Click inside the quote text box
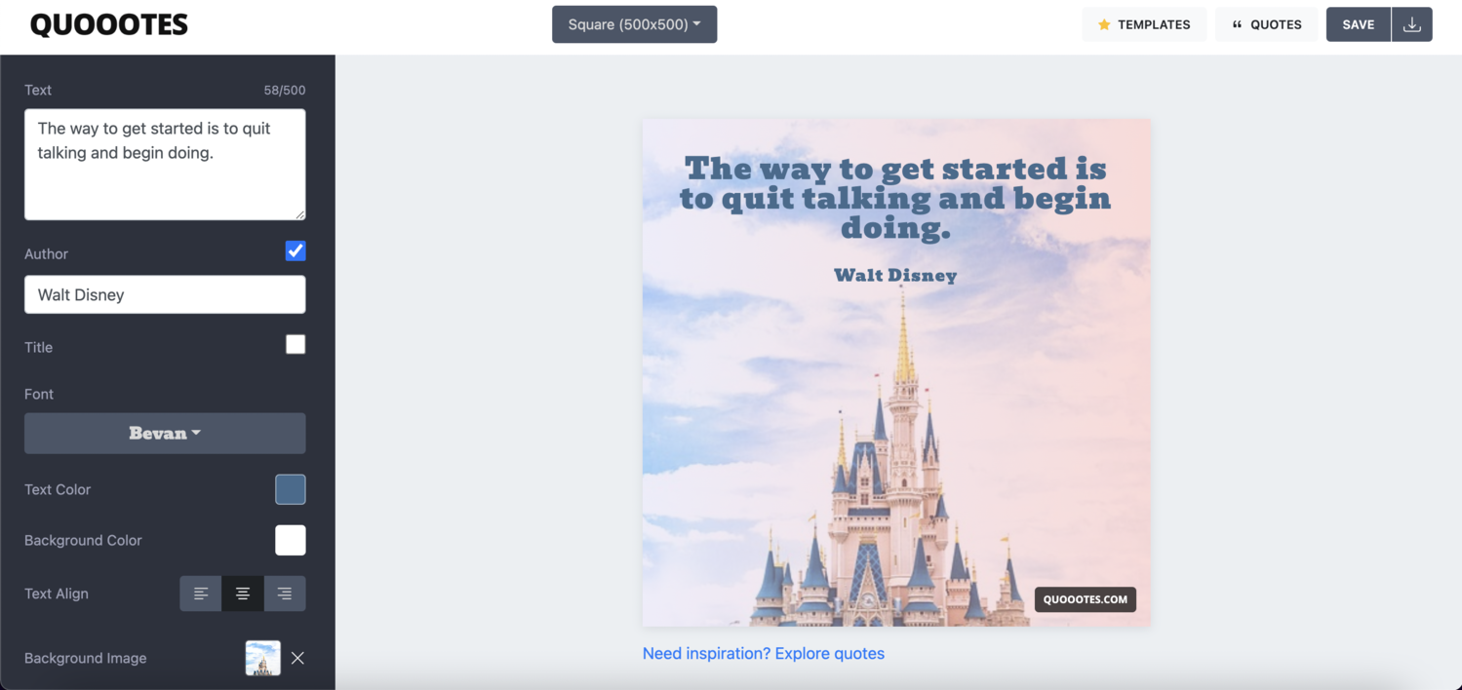Screen dimensions: 1462x690 [x=164, y=165]
